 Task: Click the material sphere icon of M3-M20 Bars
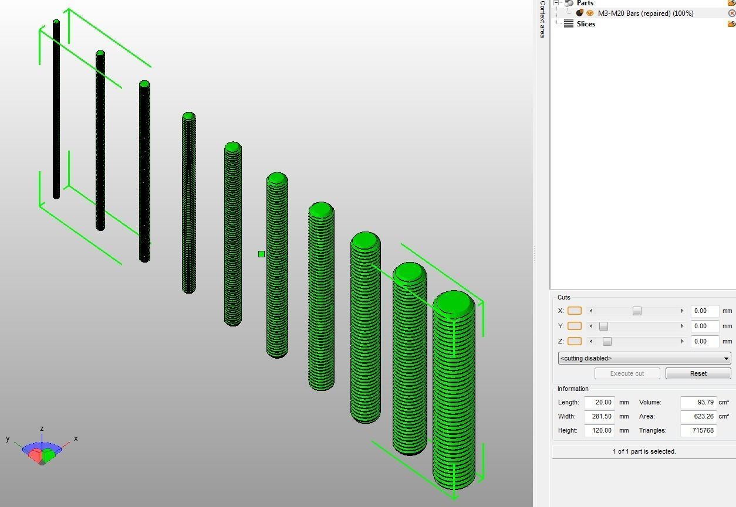579,13
